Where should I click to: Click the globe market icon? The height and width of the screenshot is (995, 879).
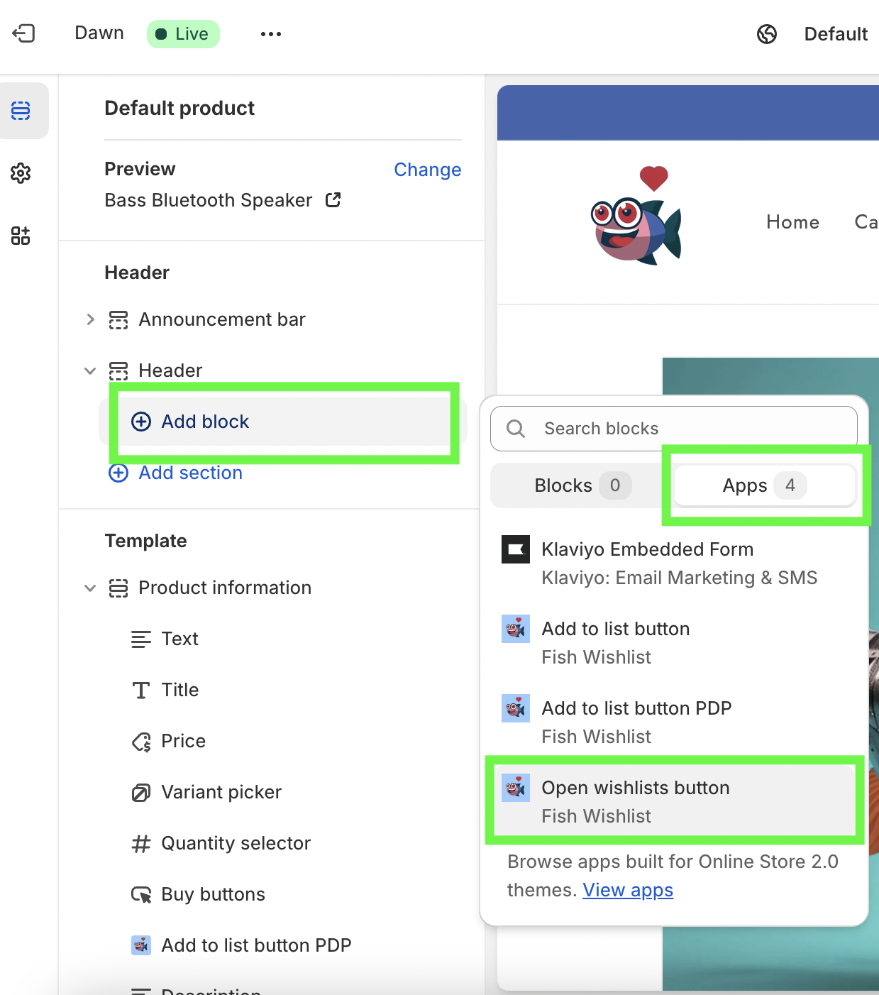coord(767,34)
